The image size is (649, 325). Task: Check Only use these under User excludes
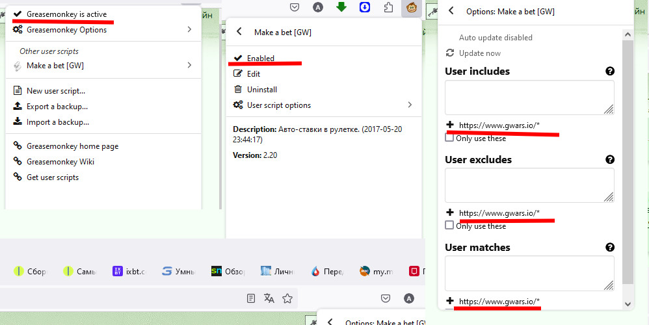click(449, 226)
